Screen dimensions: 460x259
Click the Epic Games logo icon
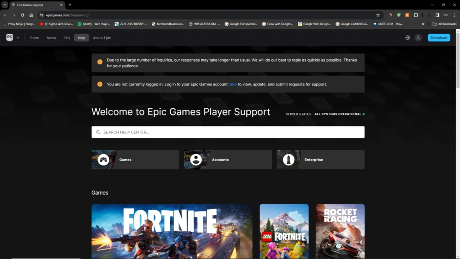click(9, 38)
